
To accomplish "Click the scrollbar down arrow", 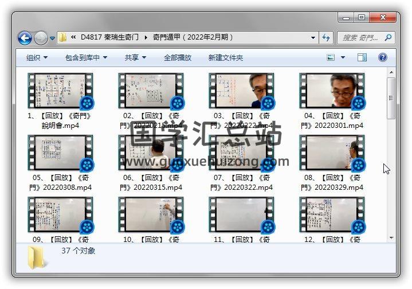I will point(391,238).
